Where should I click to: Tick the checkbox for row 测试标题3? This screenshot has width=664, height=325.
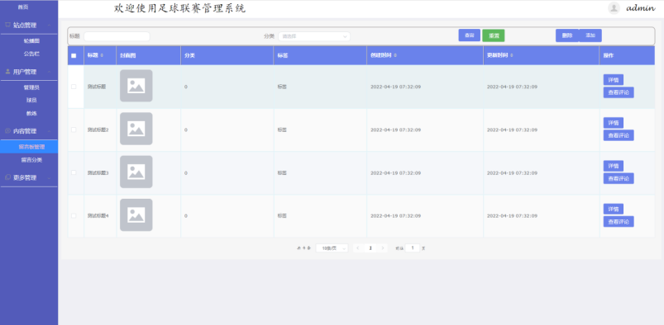pos(74,173)
